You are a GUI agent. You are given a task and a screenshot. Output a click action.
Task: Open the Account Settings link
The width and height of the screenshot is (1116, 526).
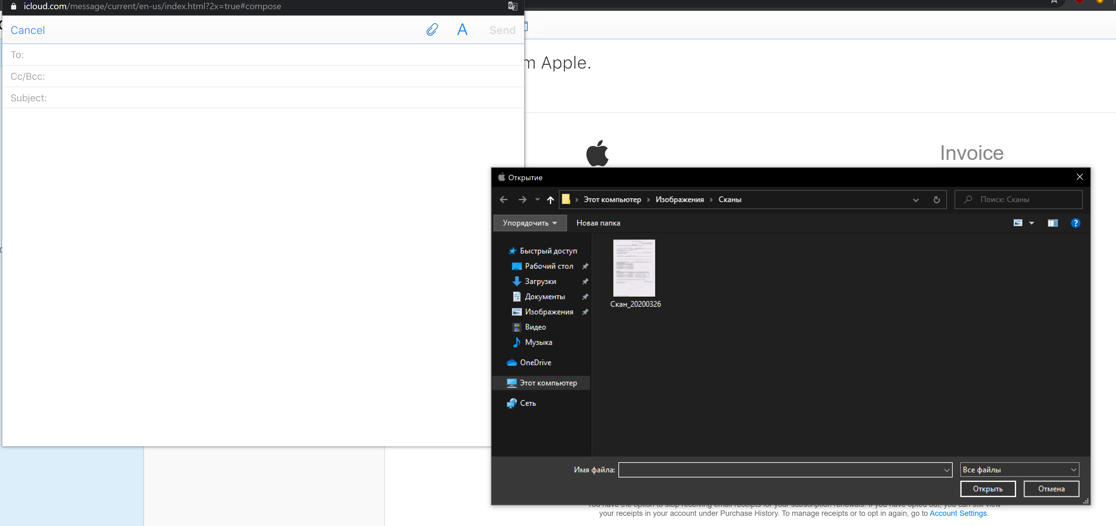958,513
